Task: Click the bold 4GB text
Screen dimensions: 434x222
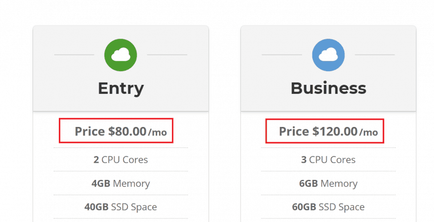Action: click(x=101, y=183)
